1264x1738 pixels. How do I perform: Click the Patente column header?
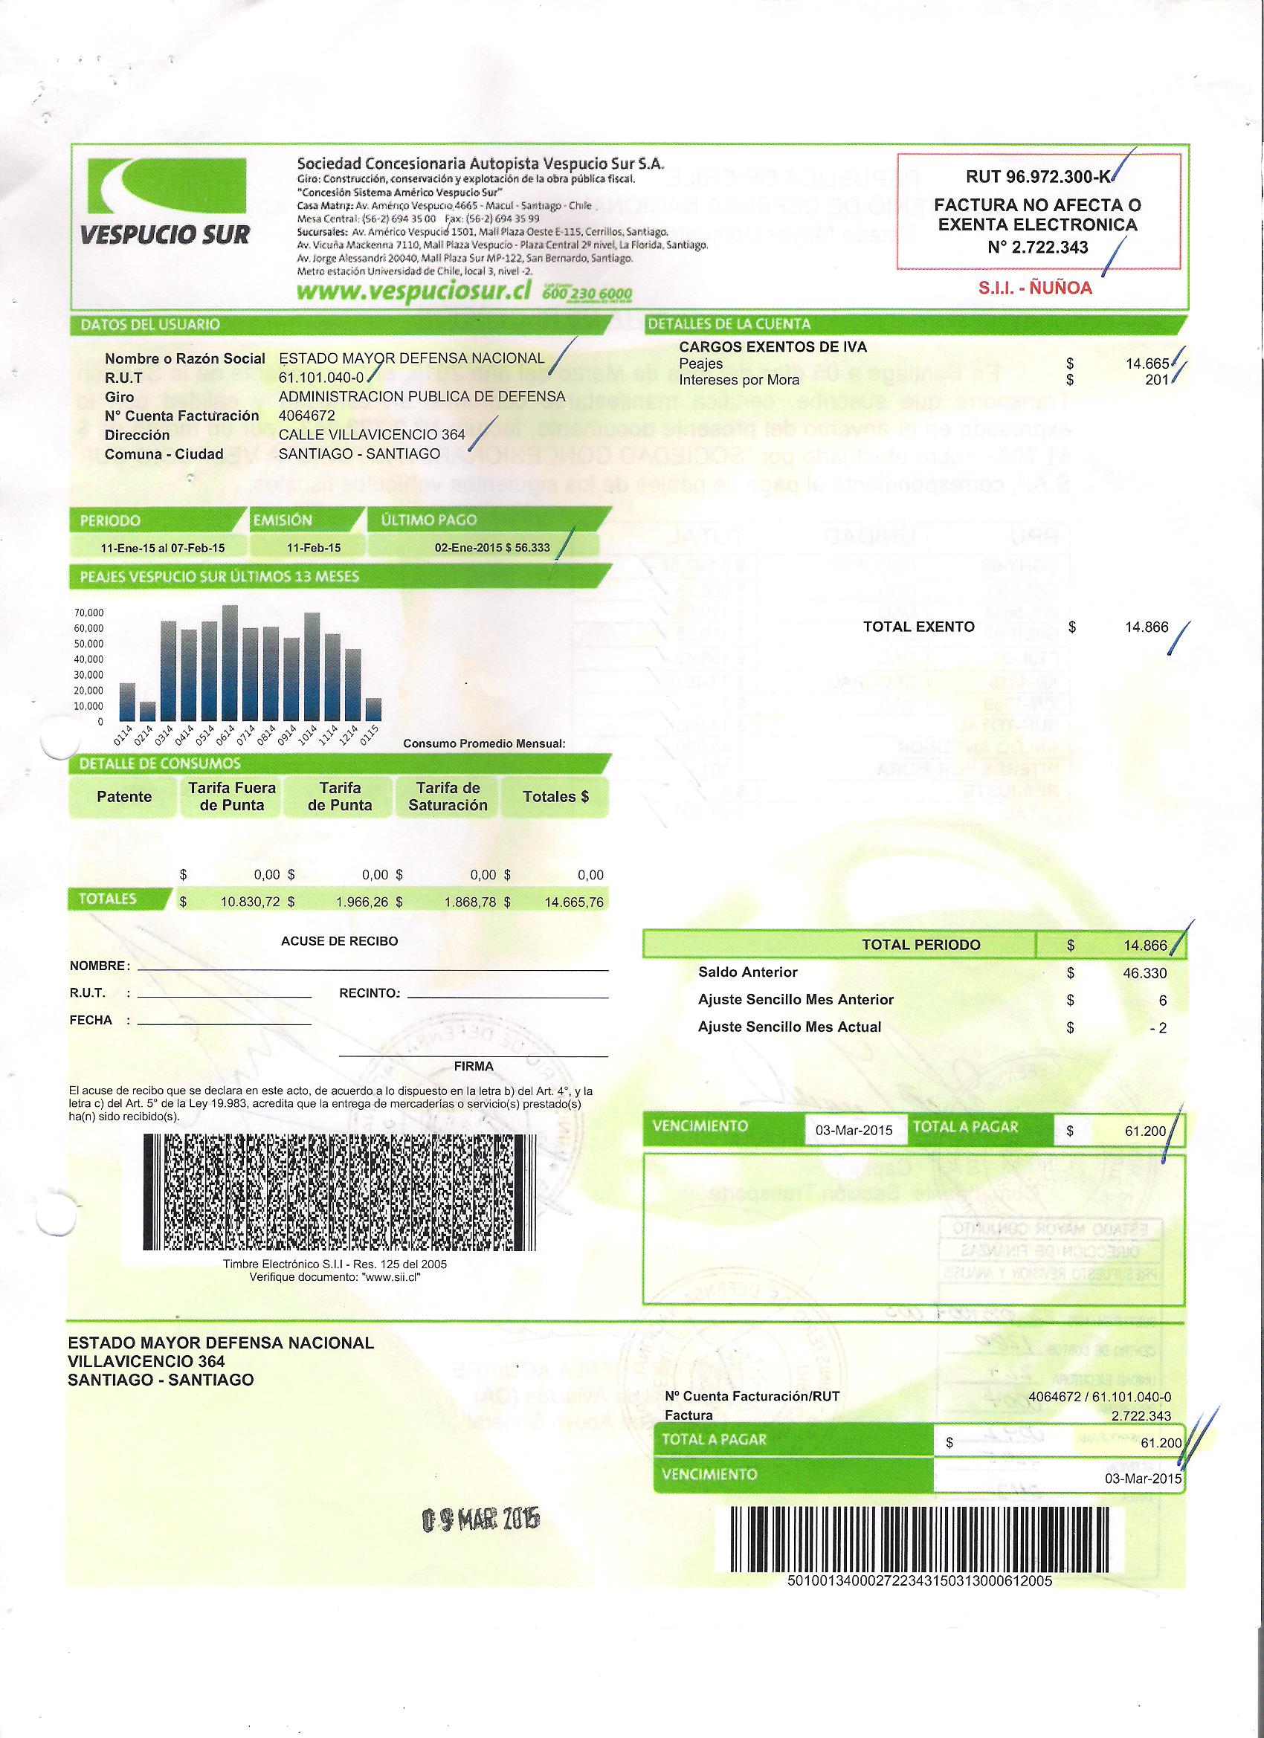coord(124,797)
